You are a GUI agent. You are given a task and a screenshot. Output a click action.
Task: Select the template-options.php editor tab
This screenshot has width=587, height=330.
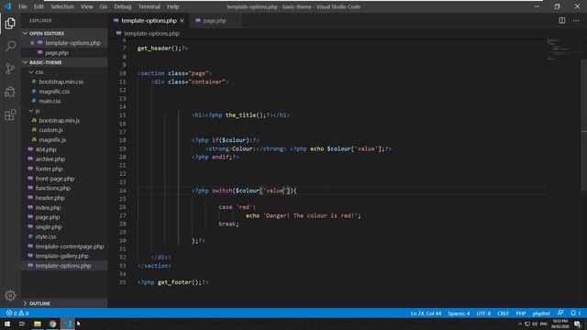149,20
